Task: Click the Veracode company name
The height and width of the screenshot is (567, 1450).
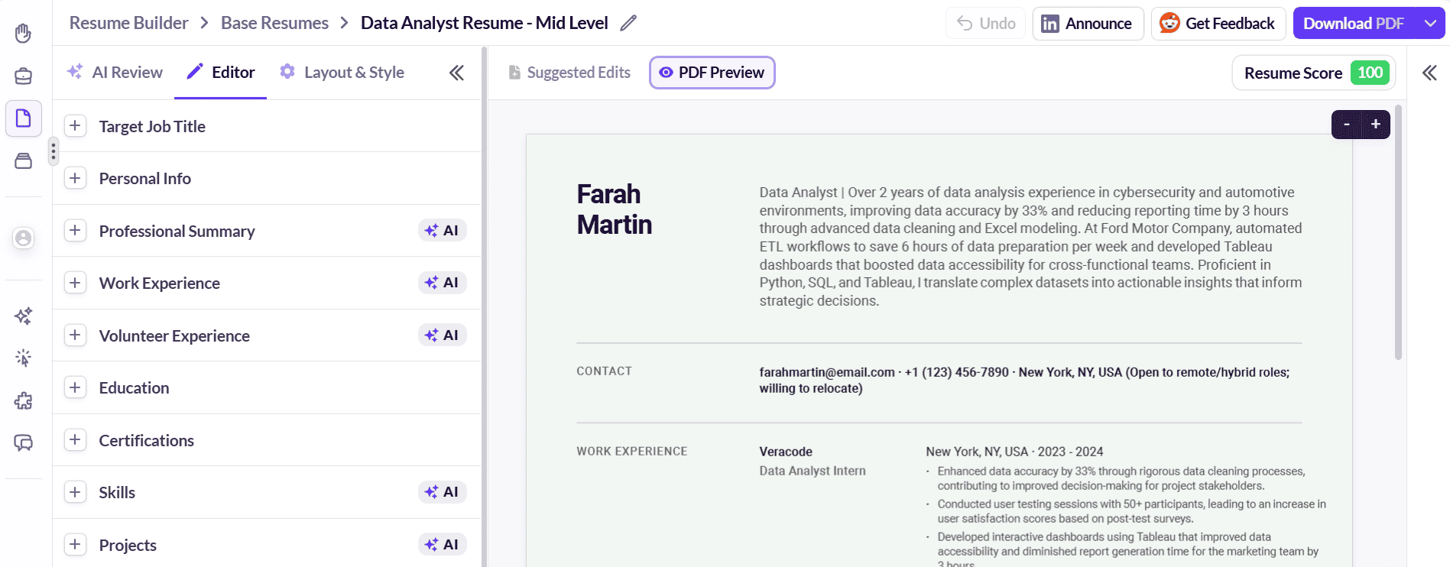Action: coord(786,452)
